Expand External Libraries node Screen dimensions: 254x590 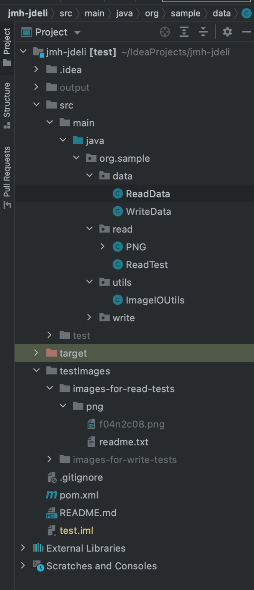click(23, 548)
